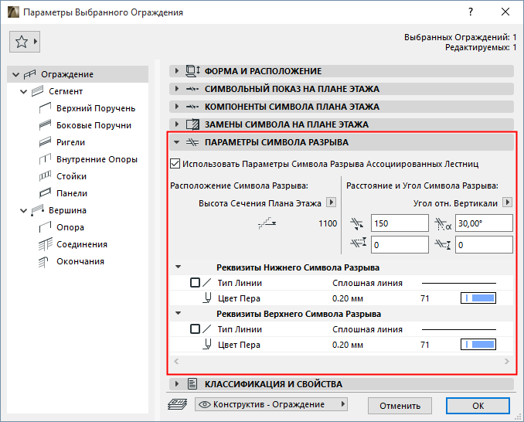
Task: Click lower symbol Сплошная линия value
Action: tap(367, 283)
